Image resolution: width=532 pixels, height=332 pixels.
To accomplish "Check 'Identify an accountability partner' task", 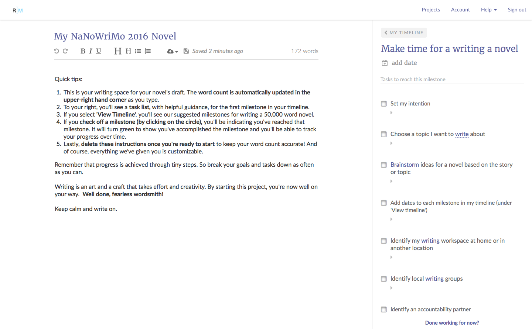I will [384, 309].
